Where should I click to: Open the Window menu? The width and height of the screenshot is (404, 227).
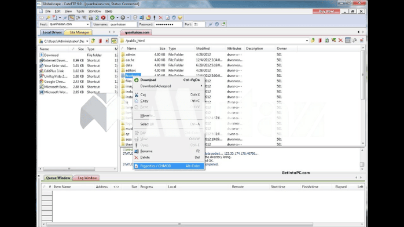[94, 12]
